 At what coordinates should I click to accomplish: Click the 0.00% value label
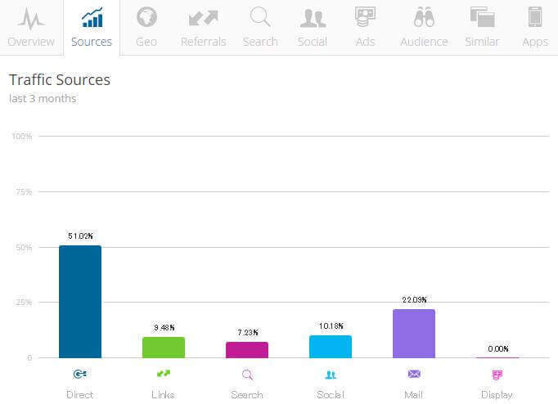pyautogui.click(x=497, y=348)
